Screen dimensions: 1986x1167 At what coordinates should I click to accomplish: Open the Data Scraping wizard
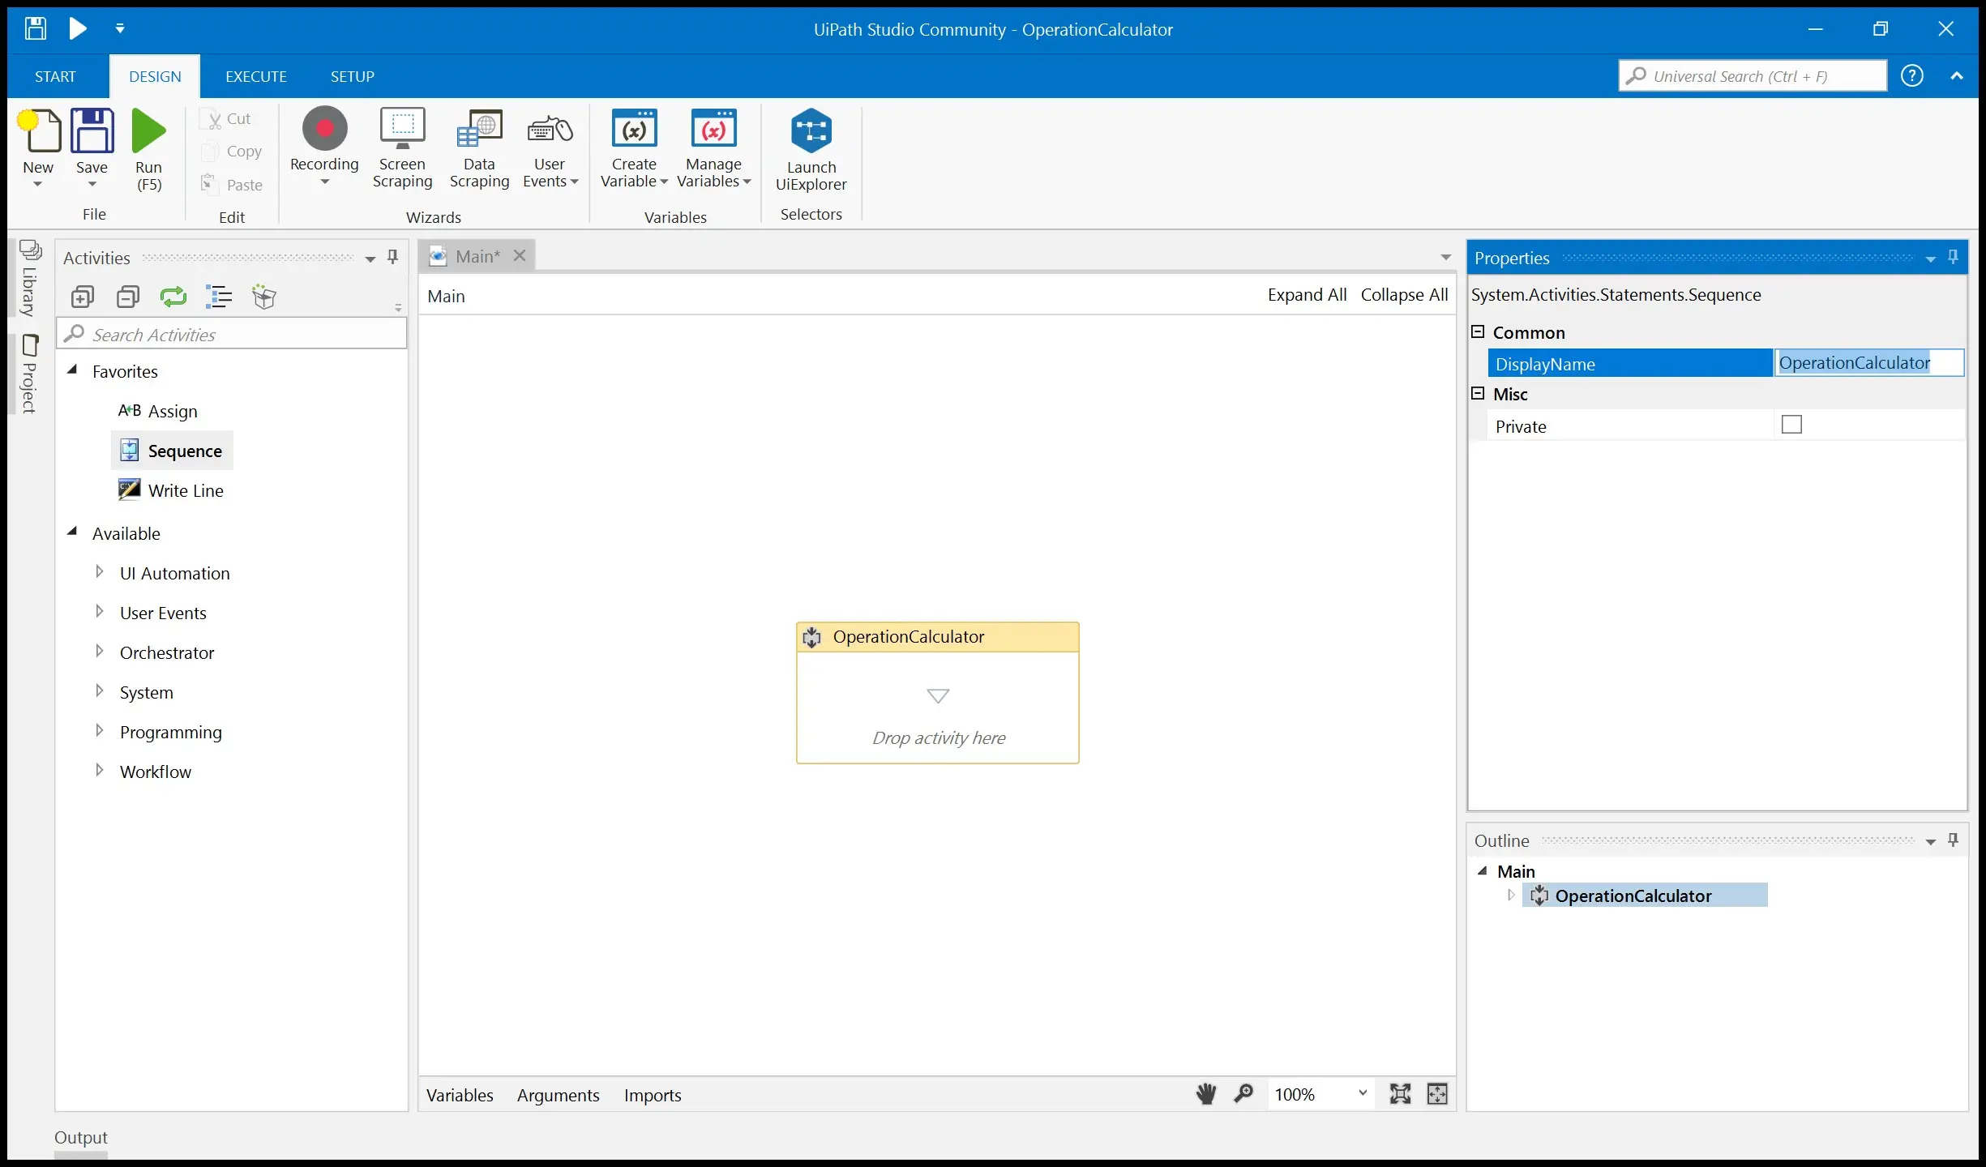point(480,148)
